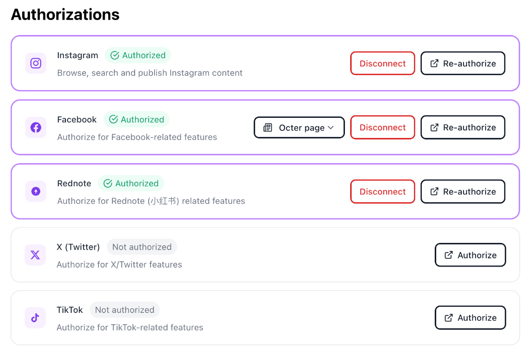This screenshot has height=352, width=528.
Task: Click the Authorizations heading
Action: pyautogui.click(x=65, y=14)
